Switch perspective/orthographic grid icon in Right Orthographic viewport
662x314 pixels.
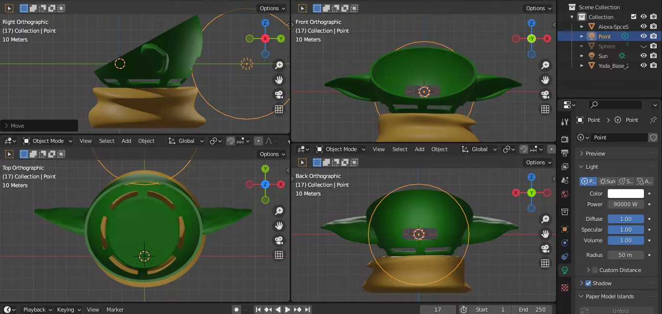(x=279, y=109)
